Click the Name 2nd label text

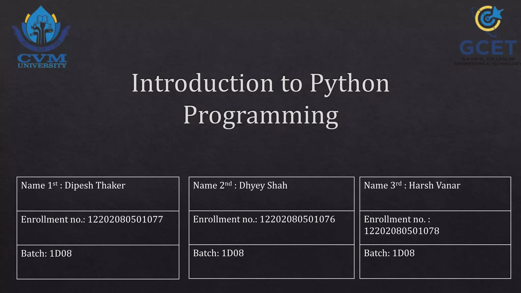(x=212, y=185)
